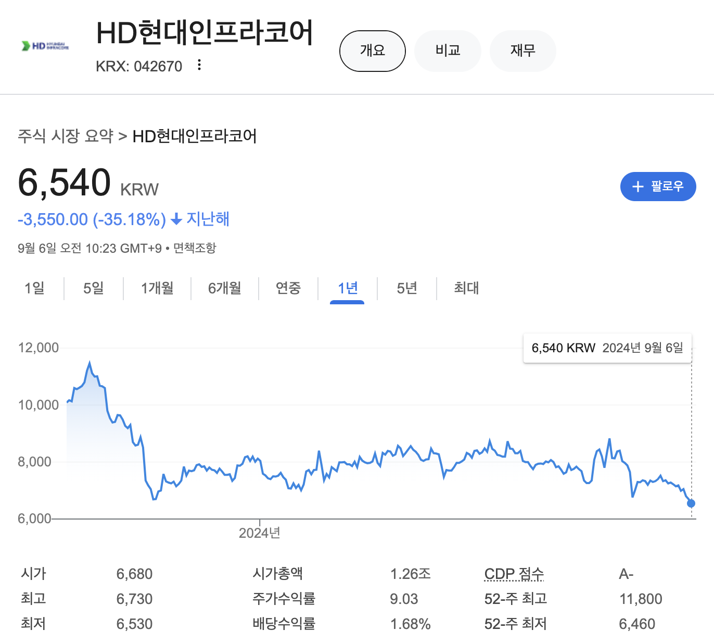Click the 주가수익률 value 9.03
The height and width of the screenshot is (642, 714).
(x=404, y=599)
